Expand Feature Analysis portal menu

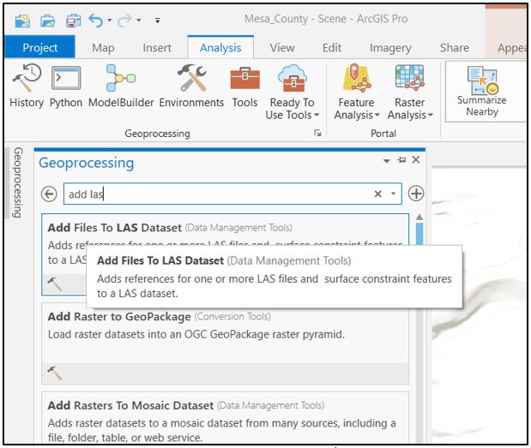point(357,92)
